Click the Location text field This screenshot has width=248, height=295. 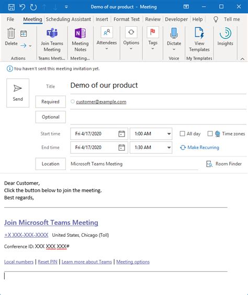click(134, 164)
